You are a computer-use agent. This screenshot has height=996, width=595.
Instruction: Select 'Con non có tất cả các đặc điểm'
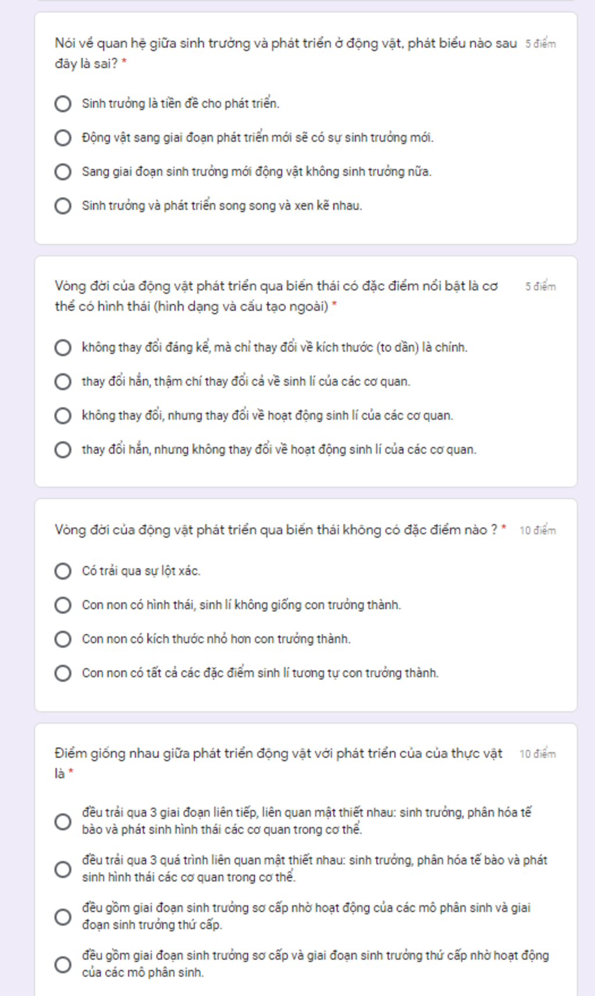(x=63, y=673)
